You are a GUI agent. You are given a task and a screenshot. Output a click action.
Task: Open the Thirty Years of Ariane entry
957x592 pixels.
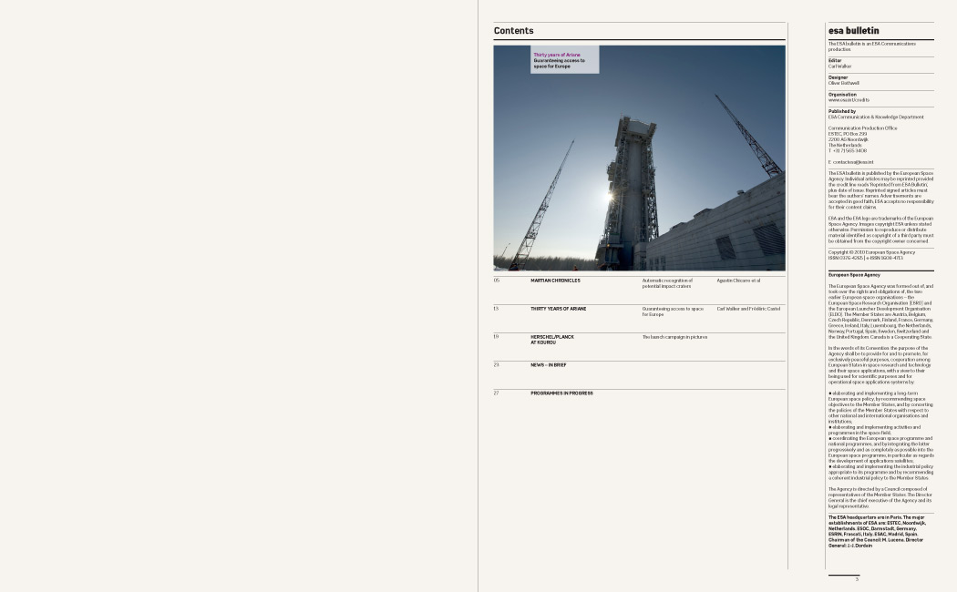coord(558,309)
